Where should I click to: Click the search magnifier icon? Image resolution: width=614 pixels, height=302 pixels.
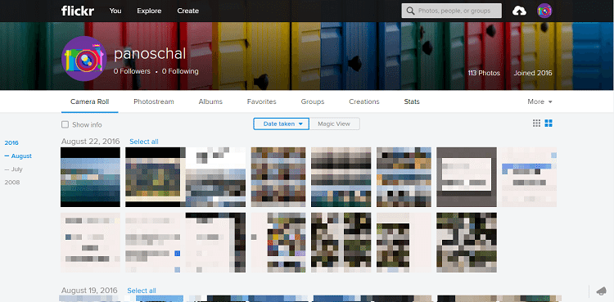pos(410,11)
